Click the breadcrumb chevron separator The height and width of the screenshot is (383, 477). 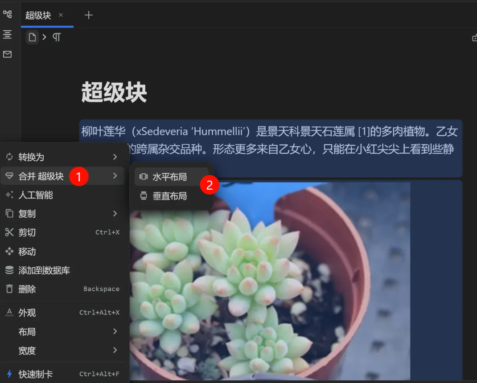tap(45, 37)
